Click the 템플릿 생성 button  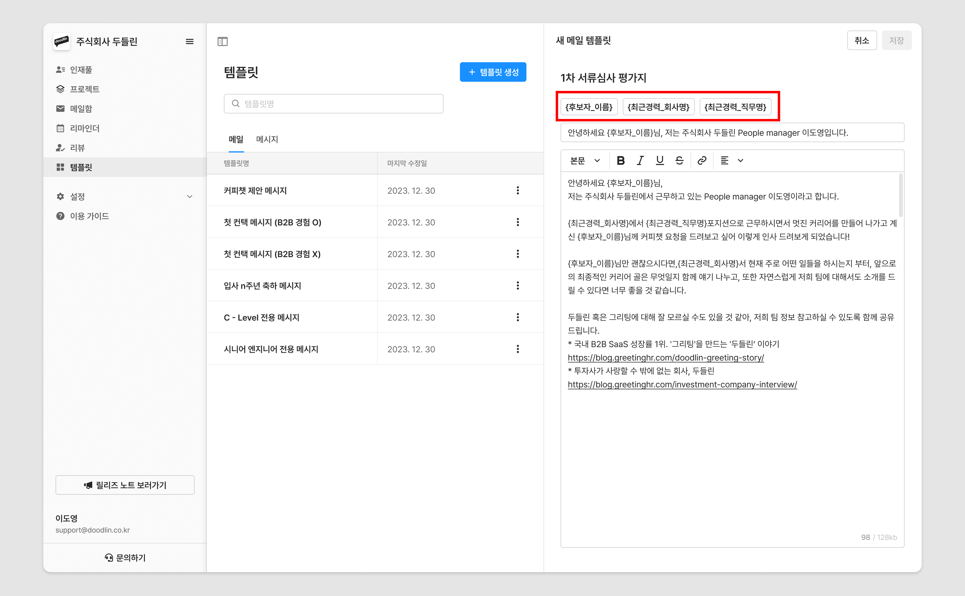coord(493,72)
